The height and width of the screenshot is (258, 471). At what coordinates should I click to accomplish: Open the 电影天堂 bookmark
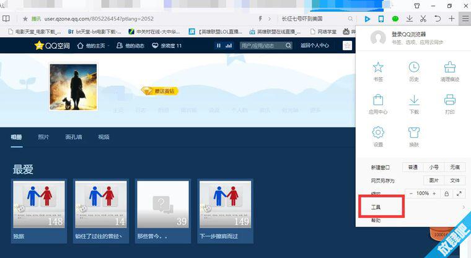click(x=34, y=32)
